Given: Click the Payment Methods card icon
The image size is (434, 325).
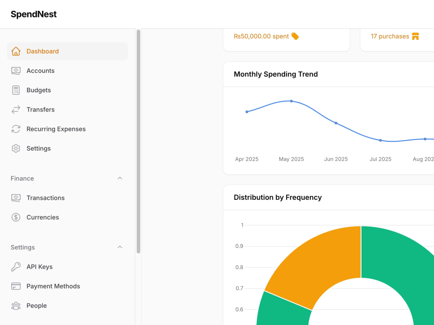Looking at the screenshot, I should coord(16,286).
